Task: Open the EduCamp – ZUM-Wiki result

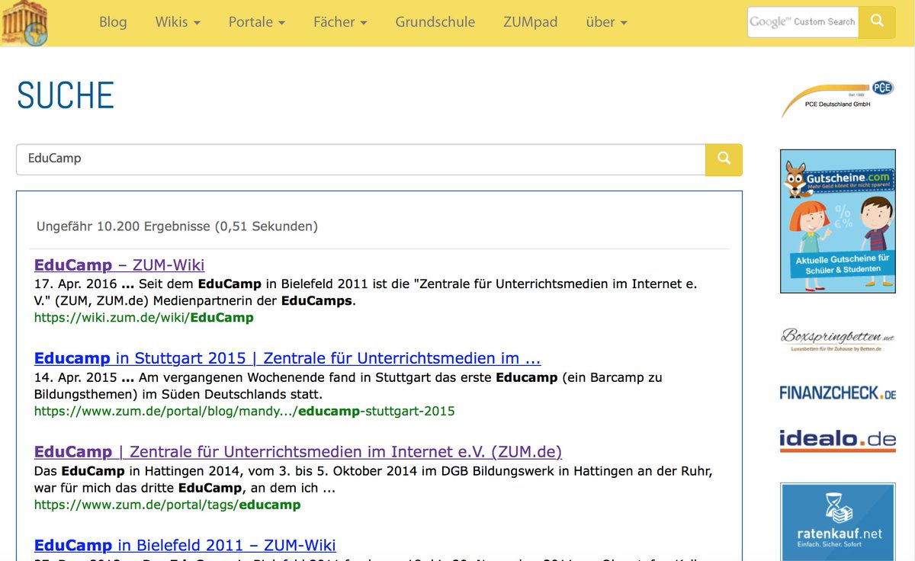Action: point(119,265)
